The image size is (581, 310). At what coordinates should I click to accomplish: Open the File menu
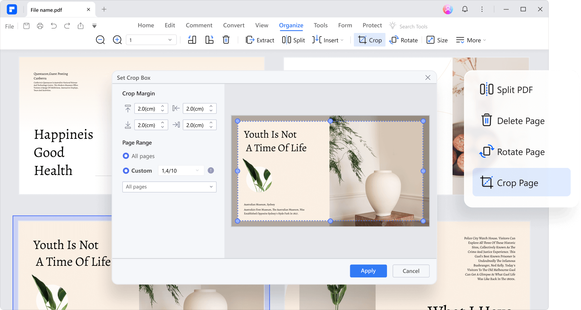point(9,26)
